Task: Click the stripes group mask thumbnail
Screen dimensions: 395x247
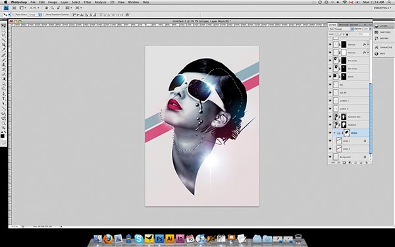Action: (347, 133)
